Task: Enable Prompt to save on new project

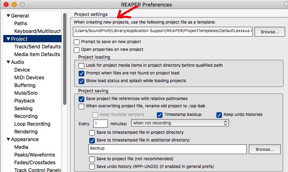Action: [77, 42]
